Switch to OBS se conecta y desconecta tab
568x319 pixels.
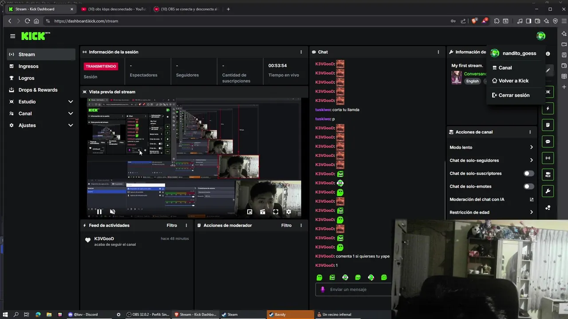pos(186,9)
